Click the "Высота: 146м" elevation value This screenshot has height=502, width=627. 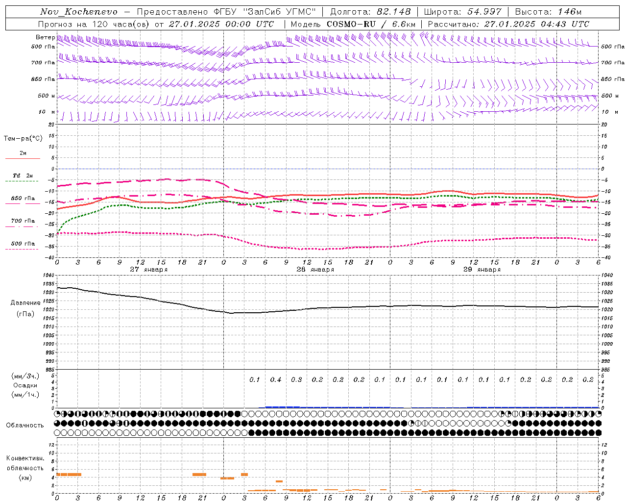(x=548, y=12)
